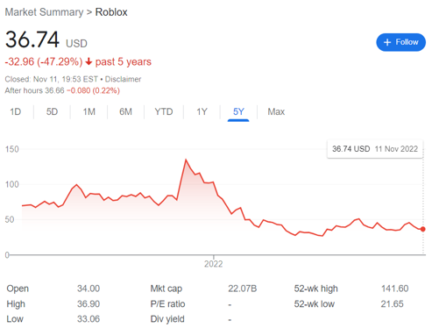This screenshot has width=439, height=328.
Task: Select the YTD range tab
Action: [164, 111]
